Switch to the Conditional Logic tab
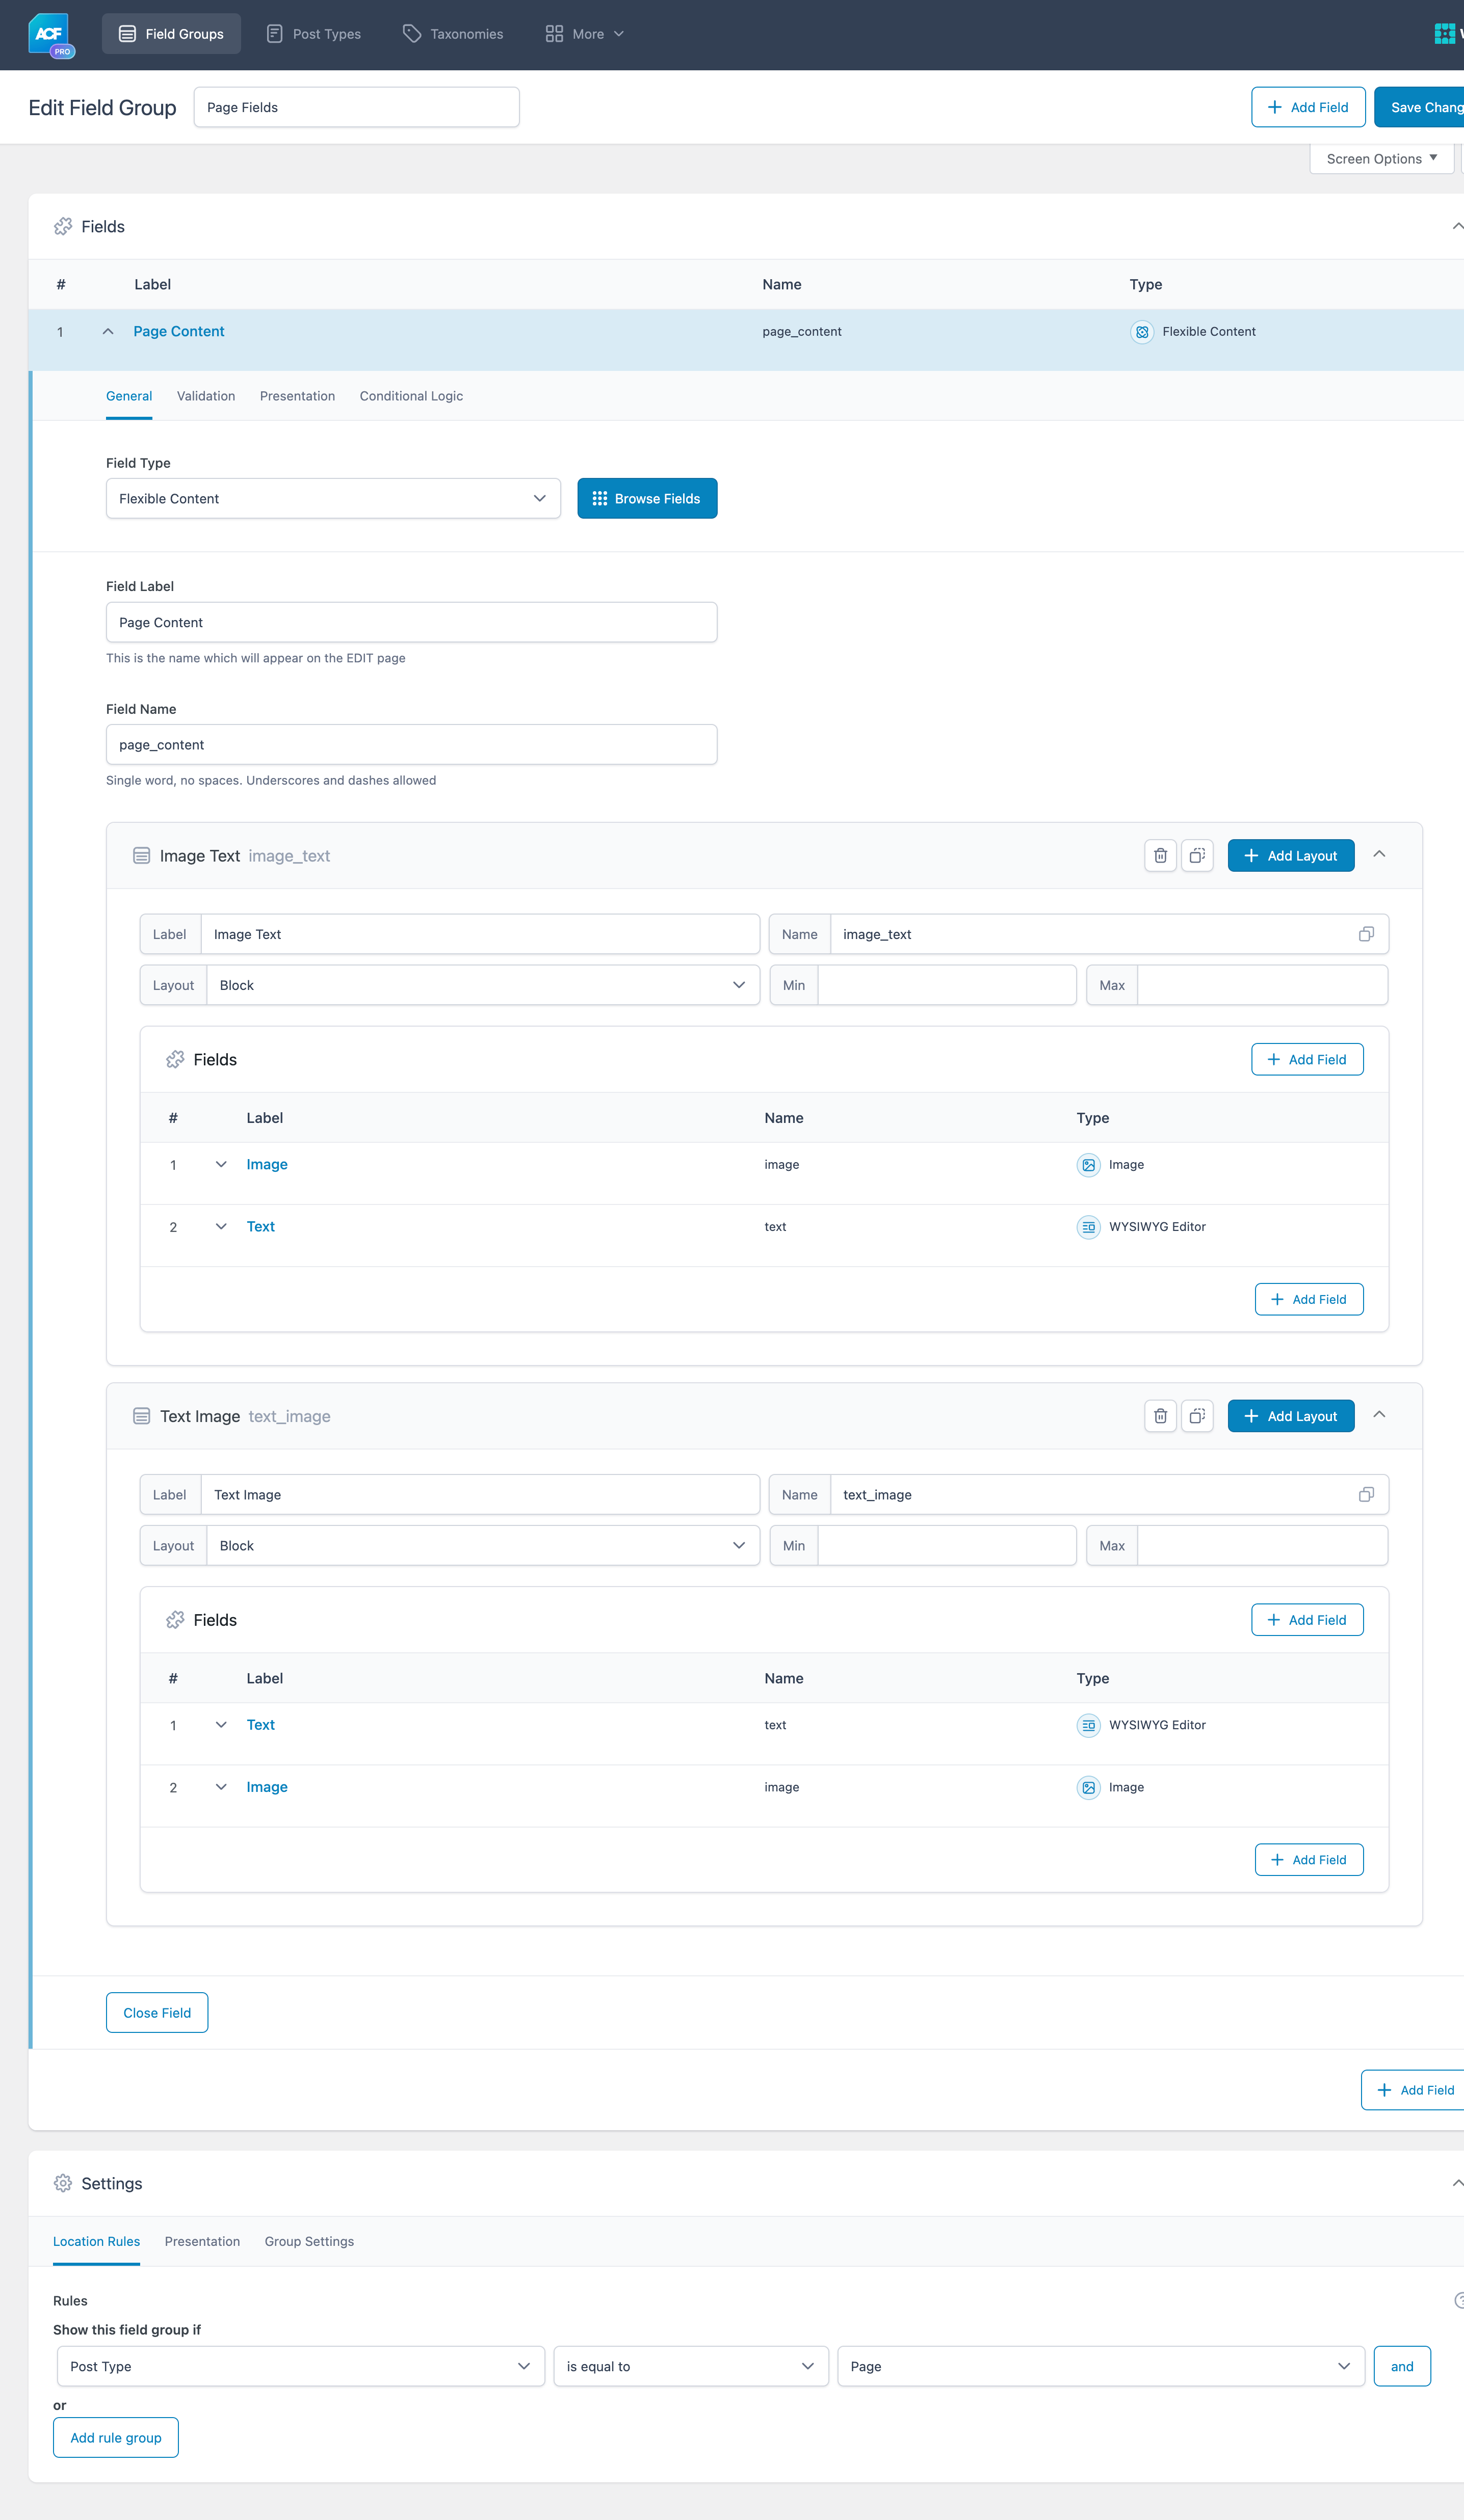The height and width of the screenshot is (2520, 1464). (x=411, y=396)
